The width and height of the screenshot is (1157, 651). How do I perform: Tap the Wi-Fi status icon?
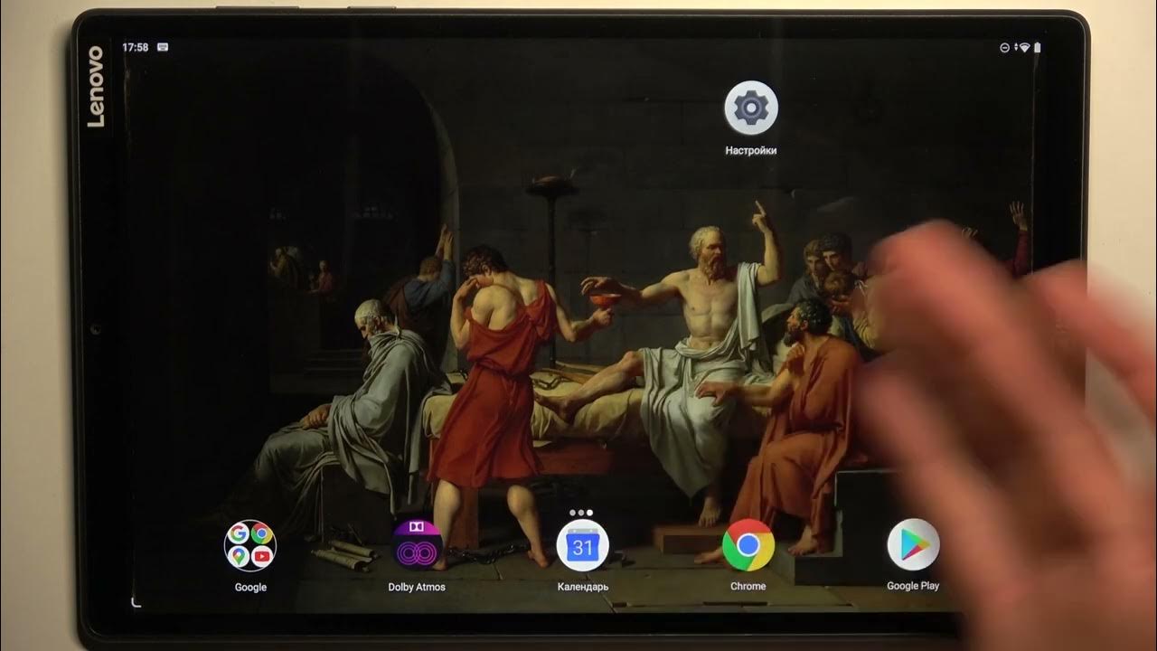tap(1024, 48)
